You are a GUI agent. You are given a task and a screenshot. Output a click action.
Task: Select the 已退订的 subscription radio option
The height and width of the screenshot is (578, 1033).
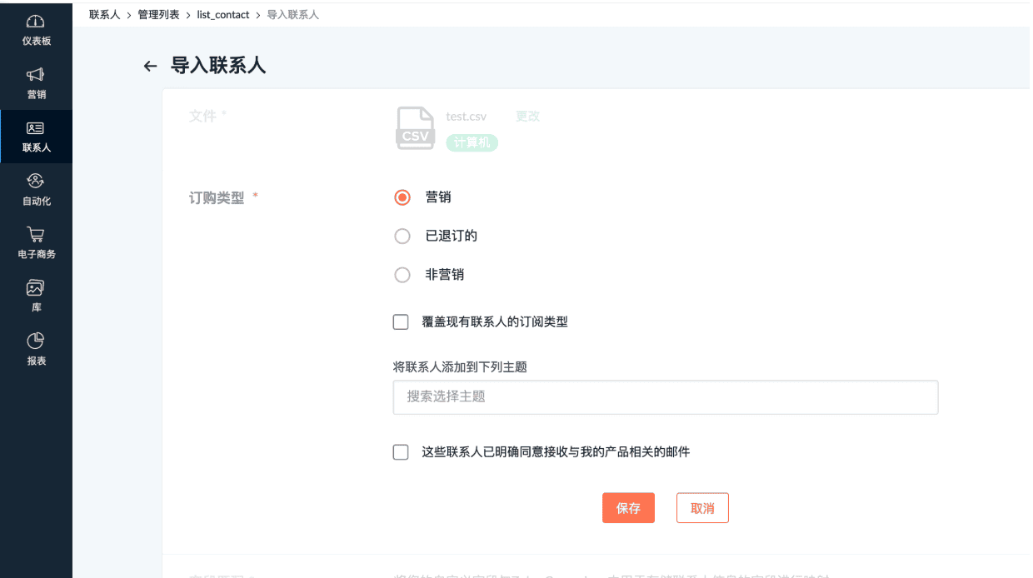pos(402,236)
